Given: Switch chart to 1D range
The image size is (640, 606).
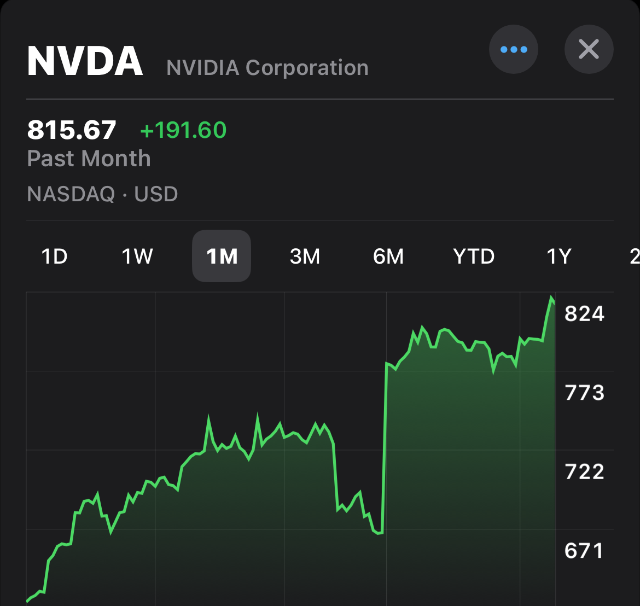Looking at the screenshot, I should pos(54,256).
